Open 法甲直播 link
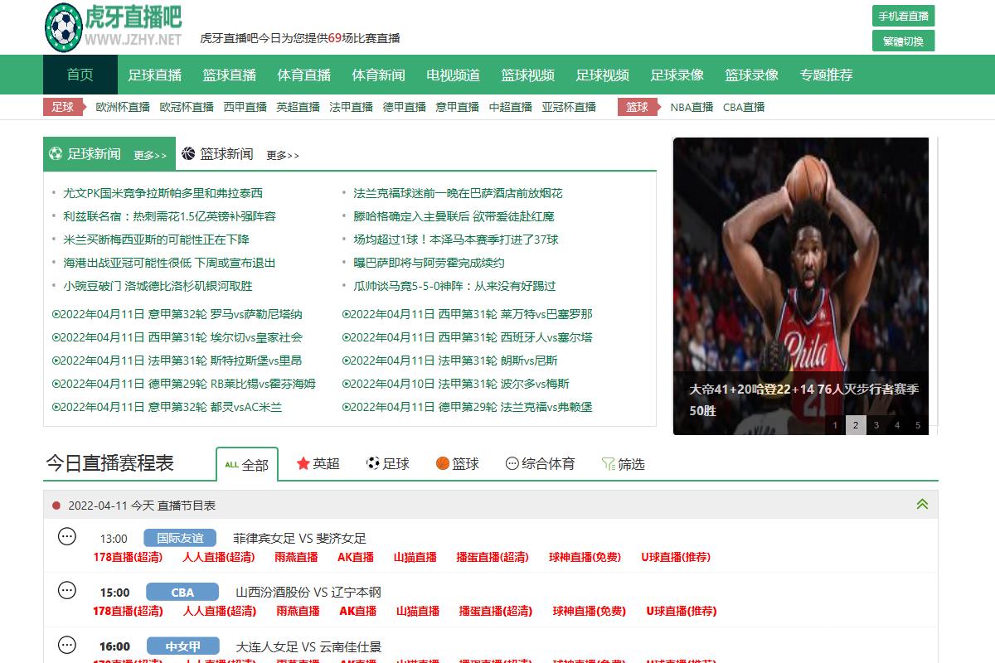 point(352,107)
